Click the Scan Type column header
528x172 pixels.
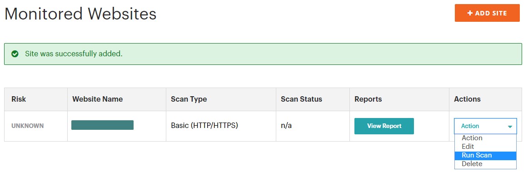pyautogui.click(x=189, y=99)
